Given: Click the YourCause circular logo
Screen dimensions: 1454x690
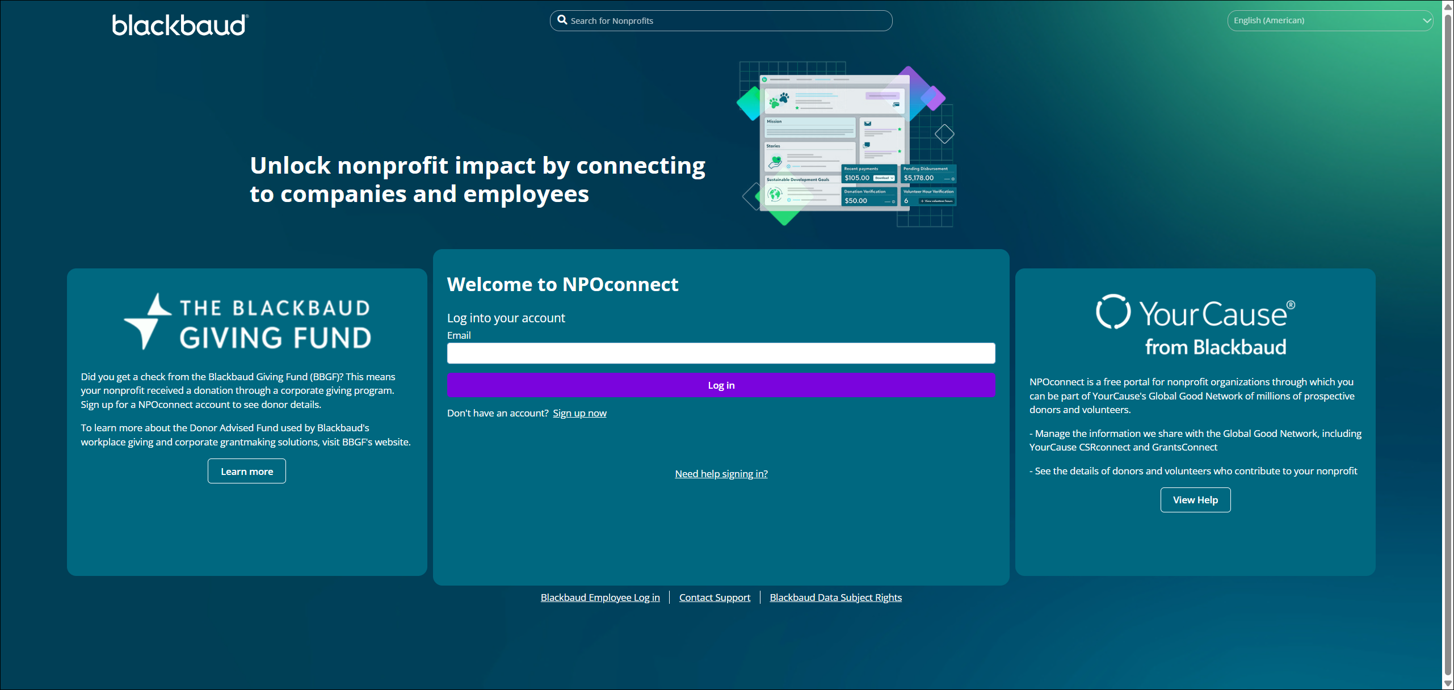Looking at the screenshot, I should pyautogui.click(x=1112, y=312).
